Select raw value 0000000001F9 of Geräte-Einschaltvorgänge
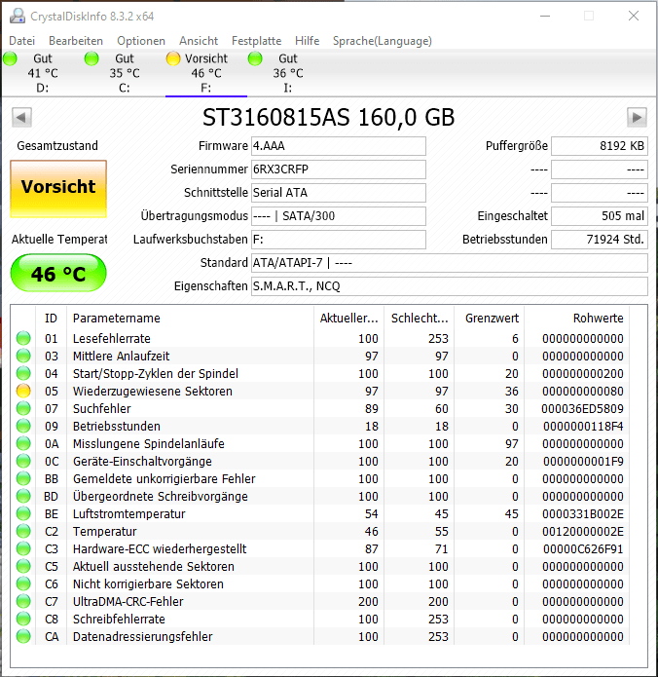Image resolution: width=658 pixels, height=677 pixels. pos(583,462)
